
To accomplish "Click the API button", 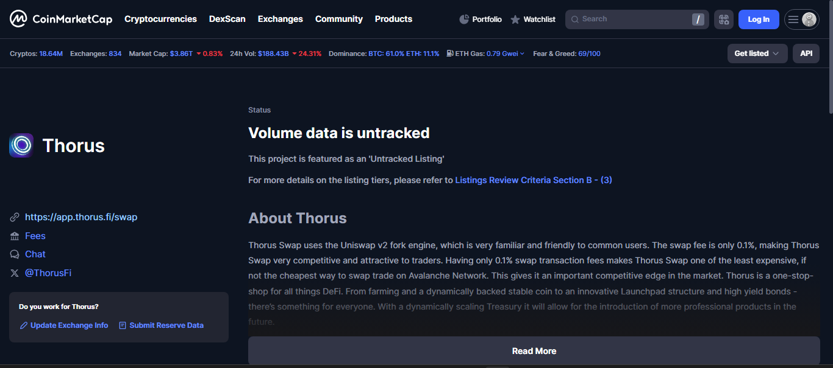I will pyautogui.click(x=806, y=54).
